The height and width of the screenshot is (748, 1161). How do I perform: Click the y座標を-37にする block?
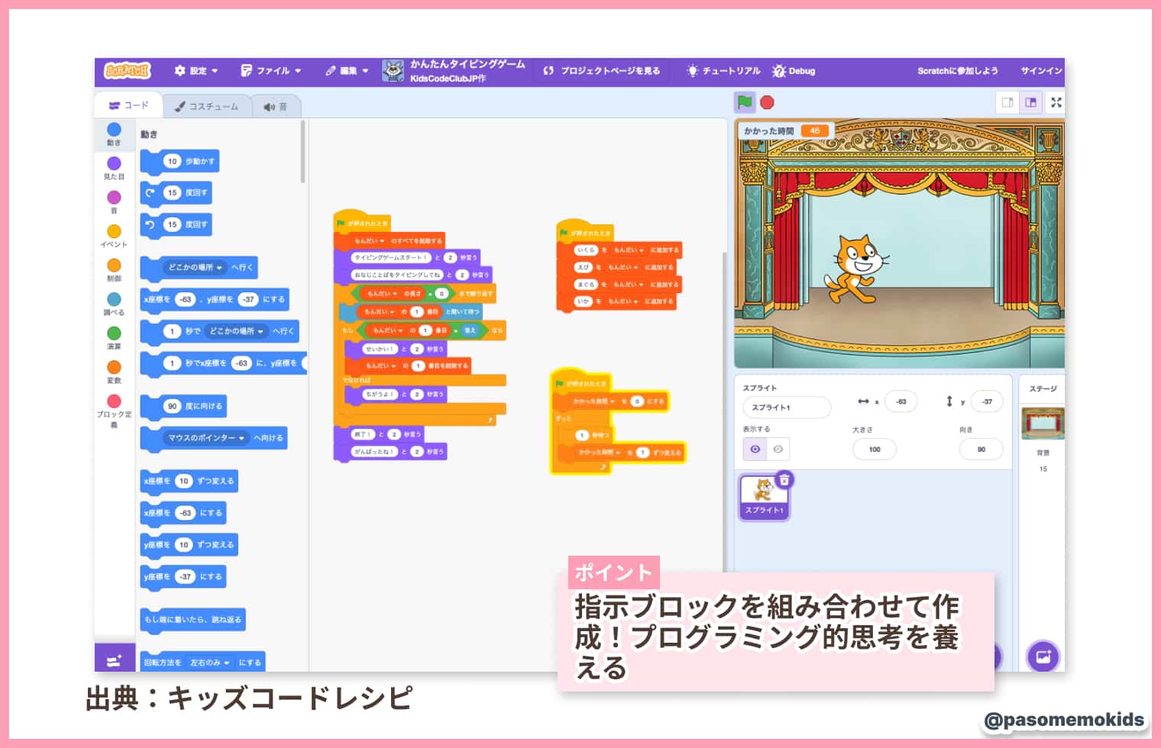(x=183, y=577)
